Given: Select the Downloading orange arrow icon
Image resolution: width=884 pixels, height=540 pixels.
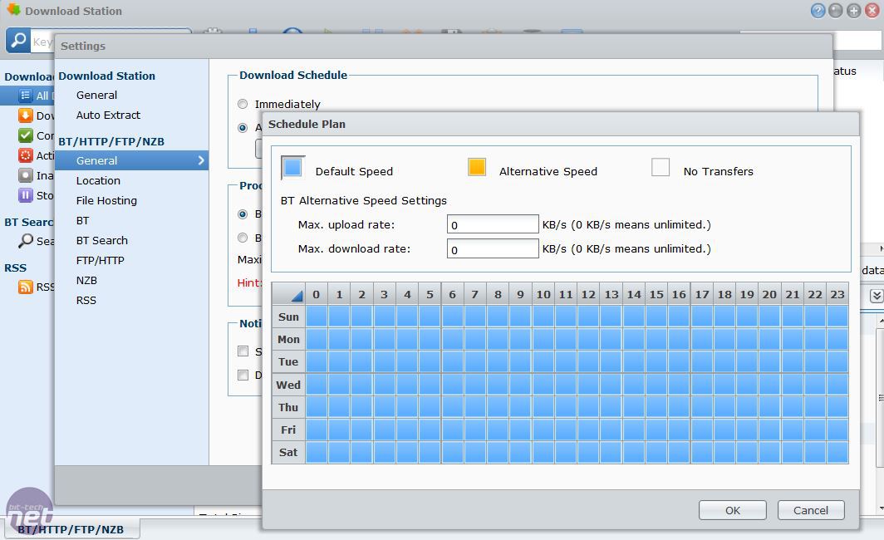Looking at the screenshot, I should pyautogui.click(x=26, y=115).
